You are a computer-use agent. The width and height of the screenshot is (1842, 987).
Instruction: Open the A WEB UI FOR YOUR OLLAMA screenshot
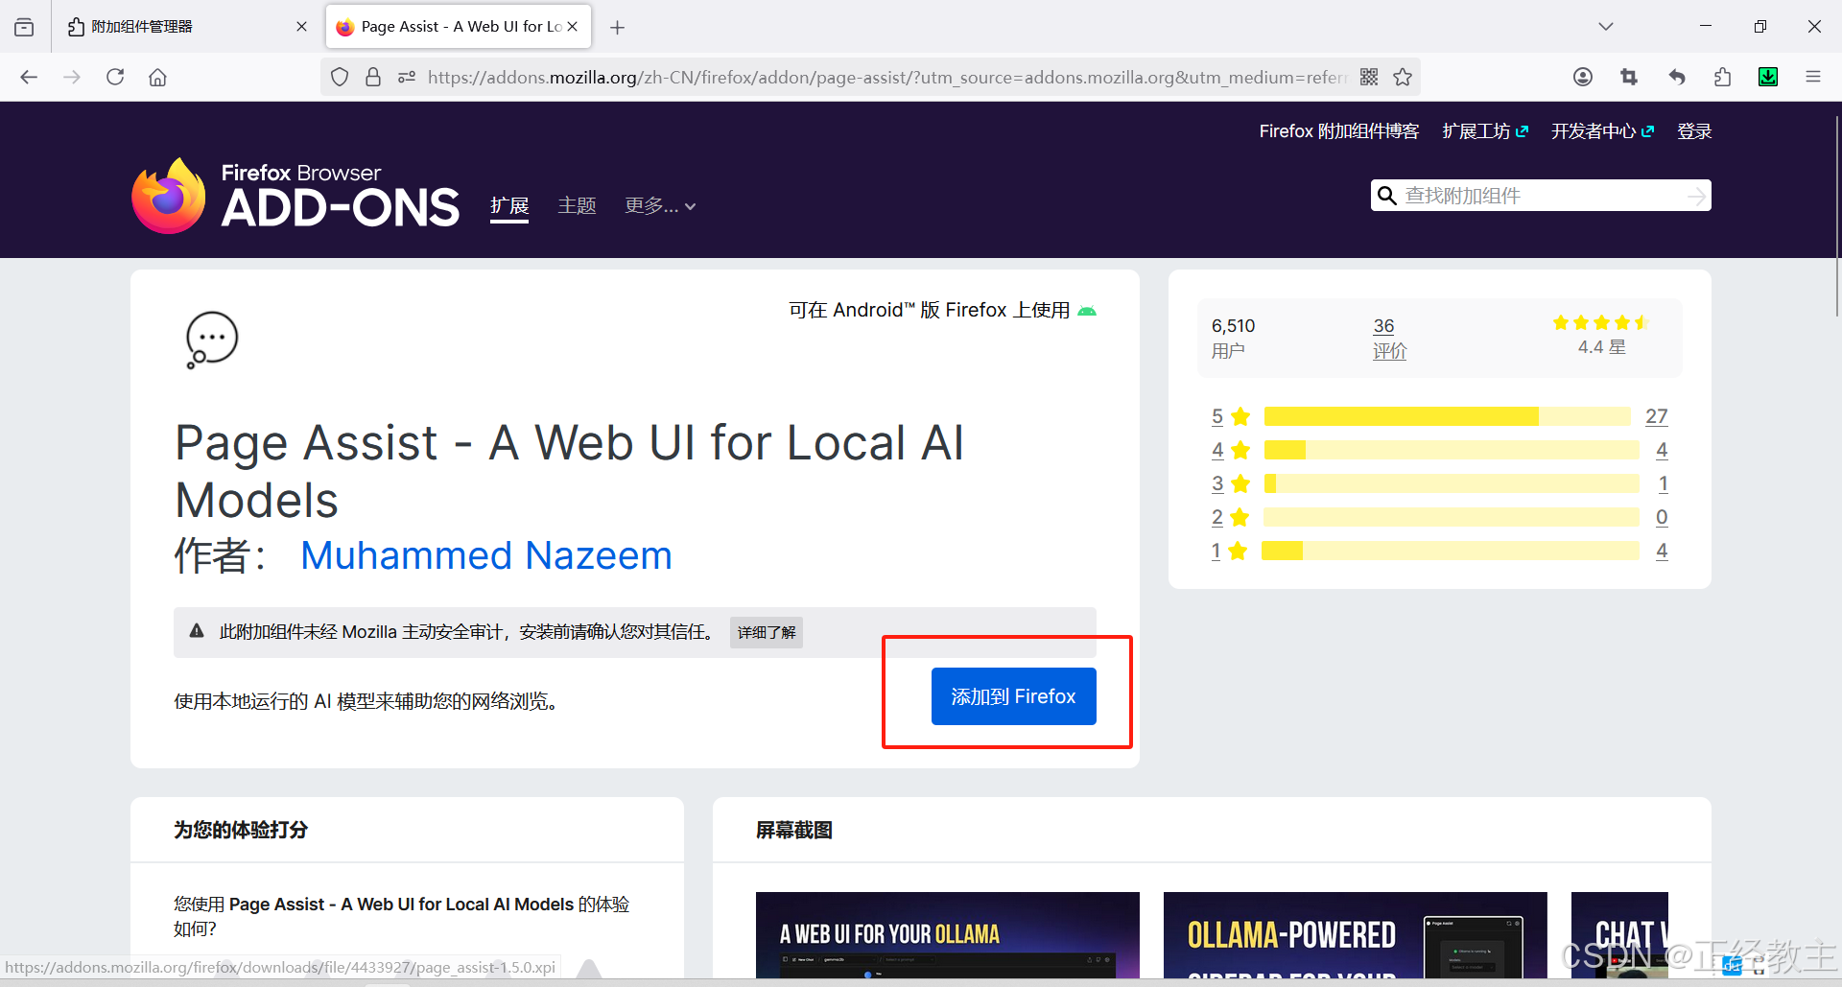pos(948,935)
